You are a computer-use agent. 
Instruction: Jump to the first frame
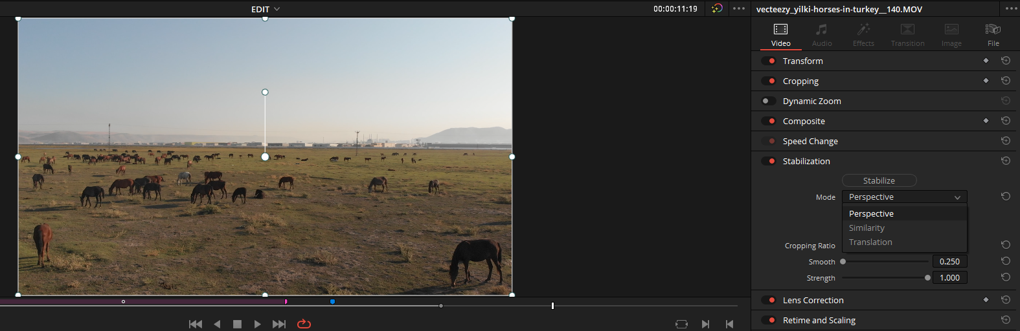pyautogui.click(x=195, y=324)
